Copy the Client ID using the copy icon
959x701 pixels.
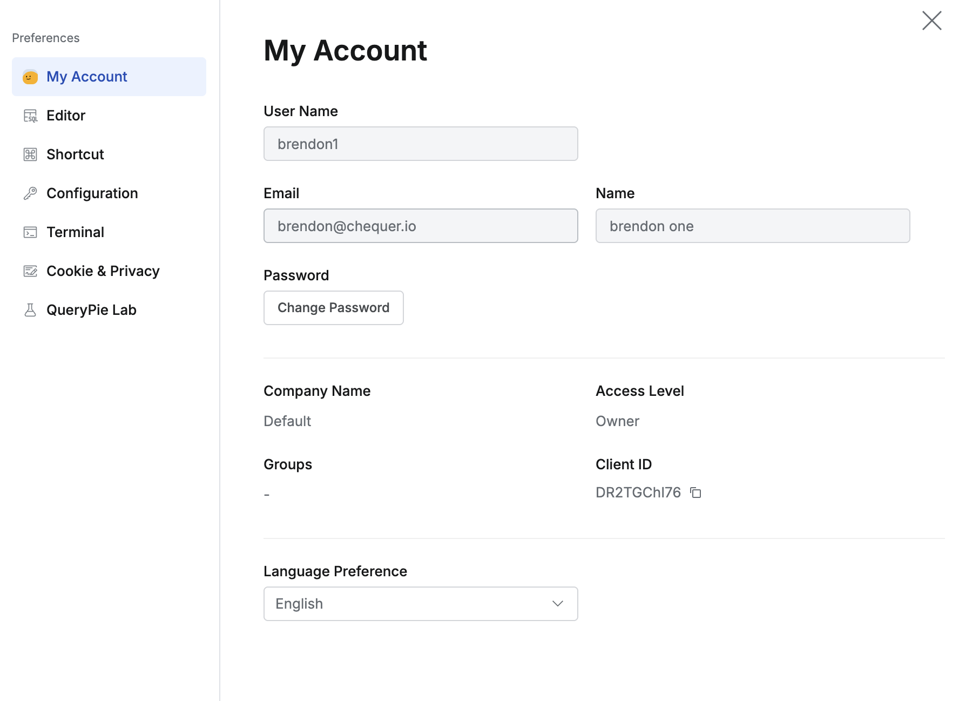tap(697, 492)
